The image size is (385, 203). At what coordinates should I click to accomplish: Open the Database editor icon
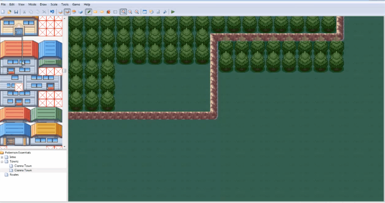145,11
